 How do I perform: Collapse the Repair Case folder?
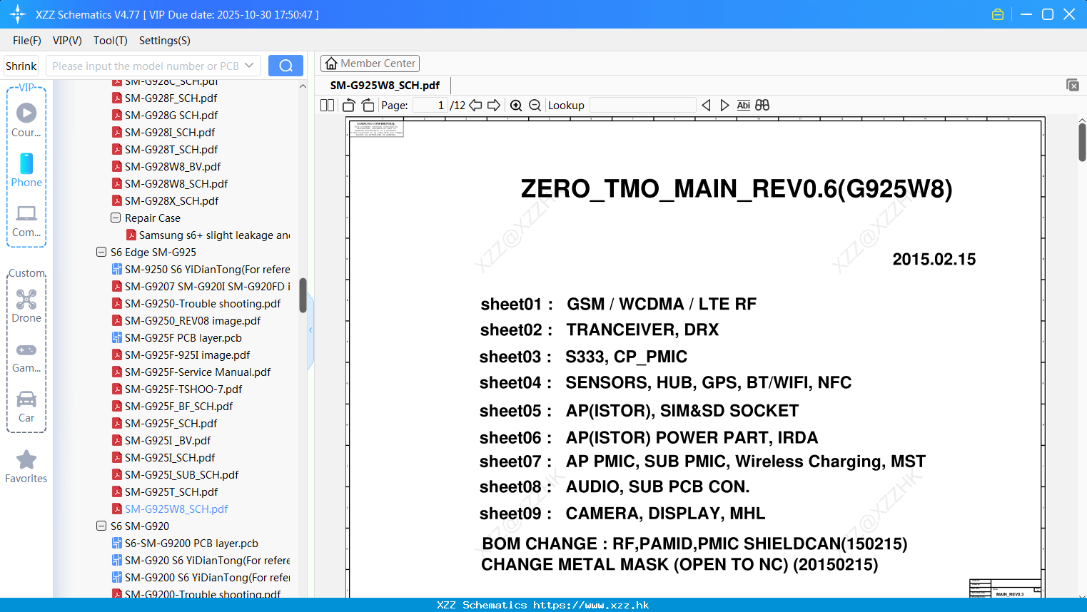(x=116, y=218)
